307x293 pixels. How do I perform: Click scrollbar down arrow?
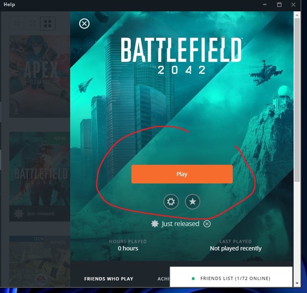[x=297, y=283]
